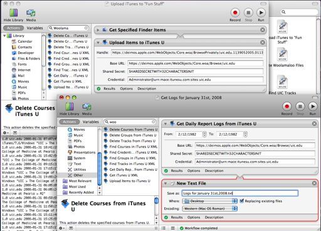Click Shared Secret field in Get Daily Report action

(255, 154)
